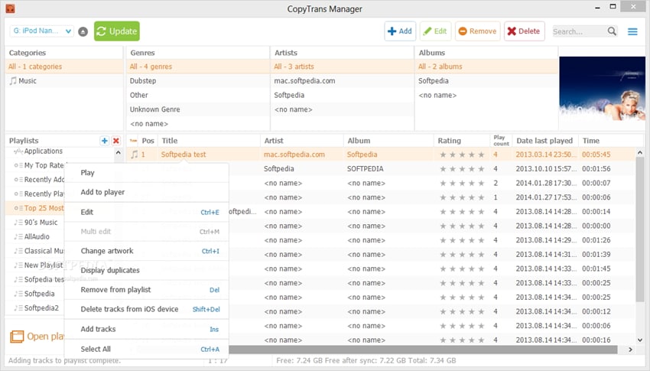Image resolution: width=650 pixels, height=371 pixels.
Task: Click playlists panel scroll up arrow
Action: click(118, 152)
